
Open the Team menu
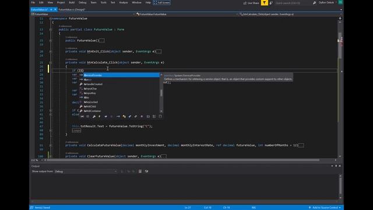click(93, 2)
